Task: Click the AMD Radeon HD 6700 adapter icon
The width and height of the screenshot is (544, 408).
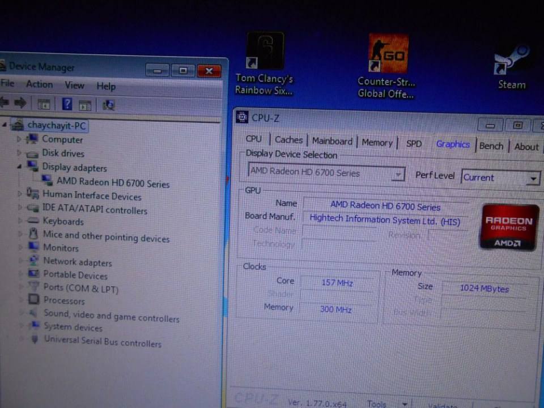Action: (47, 180)
